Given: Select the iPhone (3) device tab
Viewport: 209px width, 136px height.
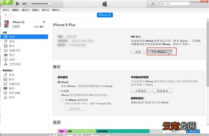Looking at the screenshot, I should (x=105, y=15).
